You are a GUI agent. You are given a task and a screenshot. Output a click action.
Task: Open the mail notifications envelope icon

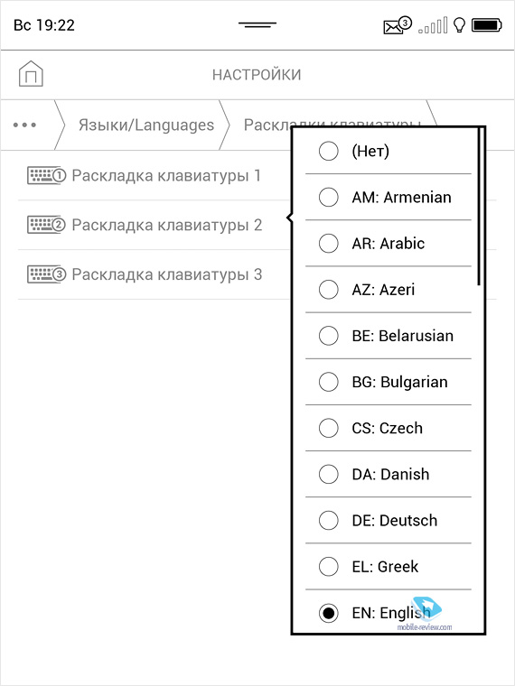click(397, 26)
